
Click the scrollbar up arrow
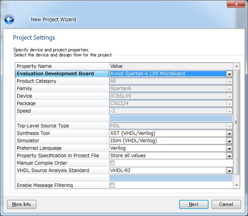click(x=237, y=66)
